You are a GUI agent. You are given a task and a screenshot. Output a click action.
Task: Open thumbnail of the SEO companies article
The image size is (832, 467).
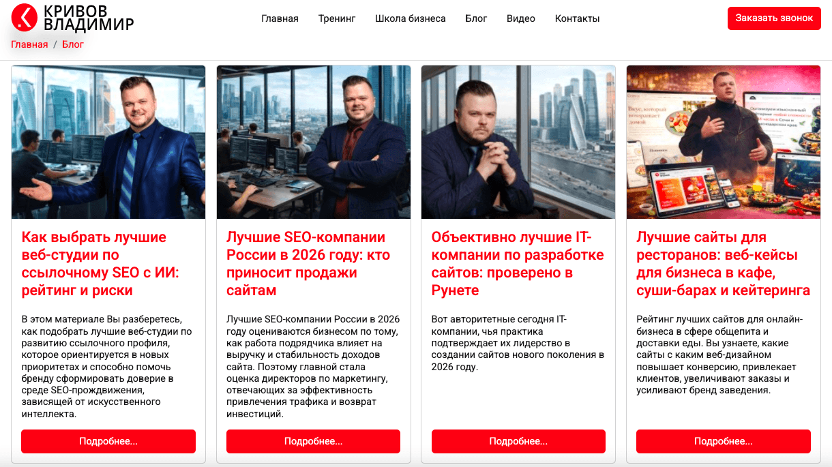314,142
